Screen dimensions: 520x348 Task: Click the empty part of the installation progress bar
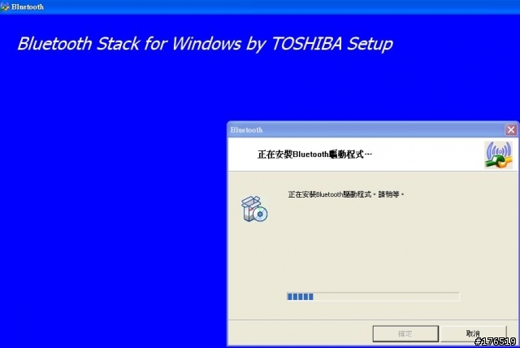click(387, 297)
